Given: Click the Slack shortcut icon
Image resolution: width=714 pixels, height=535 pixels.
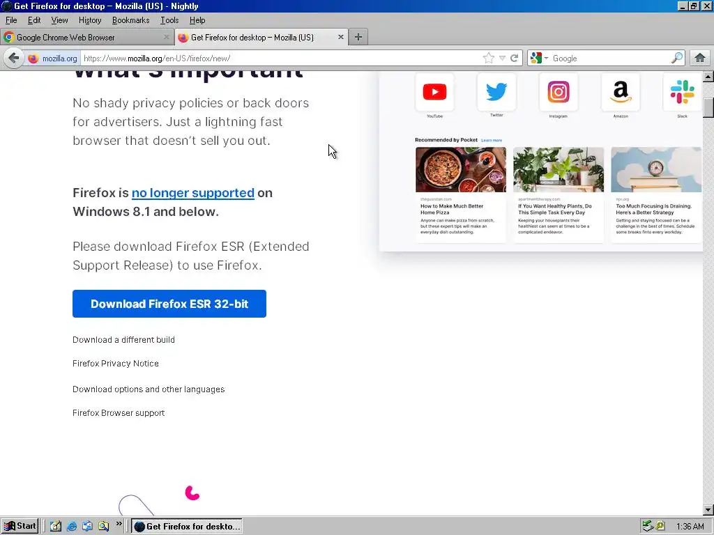Looking at the screenshot, I should click(x=682, y=92).
